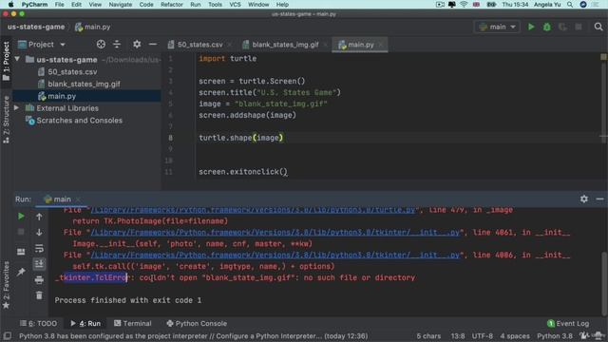Click the Run output vertical scrollbar

coord(603,283)
